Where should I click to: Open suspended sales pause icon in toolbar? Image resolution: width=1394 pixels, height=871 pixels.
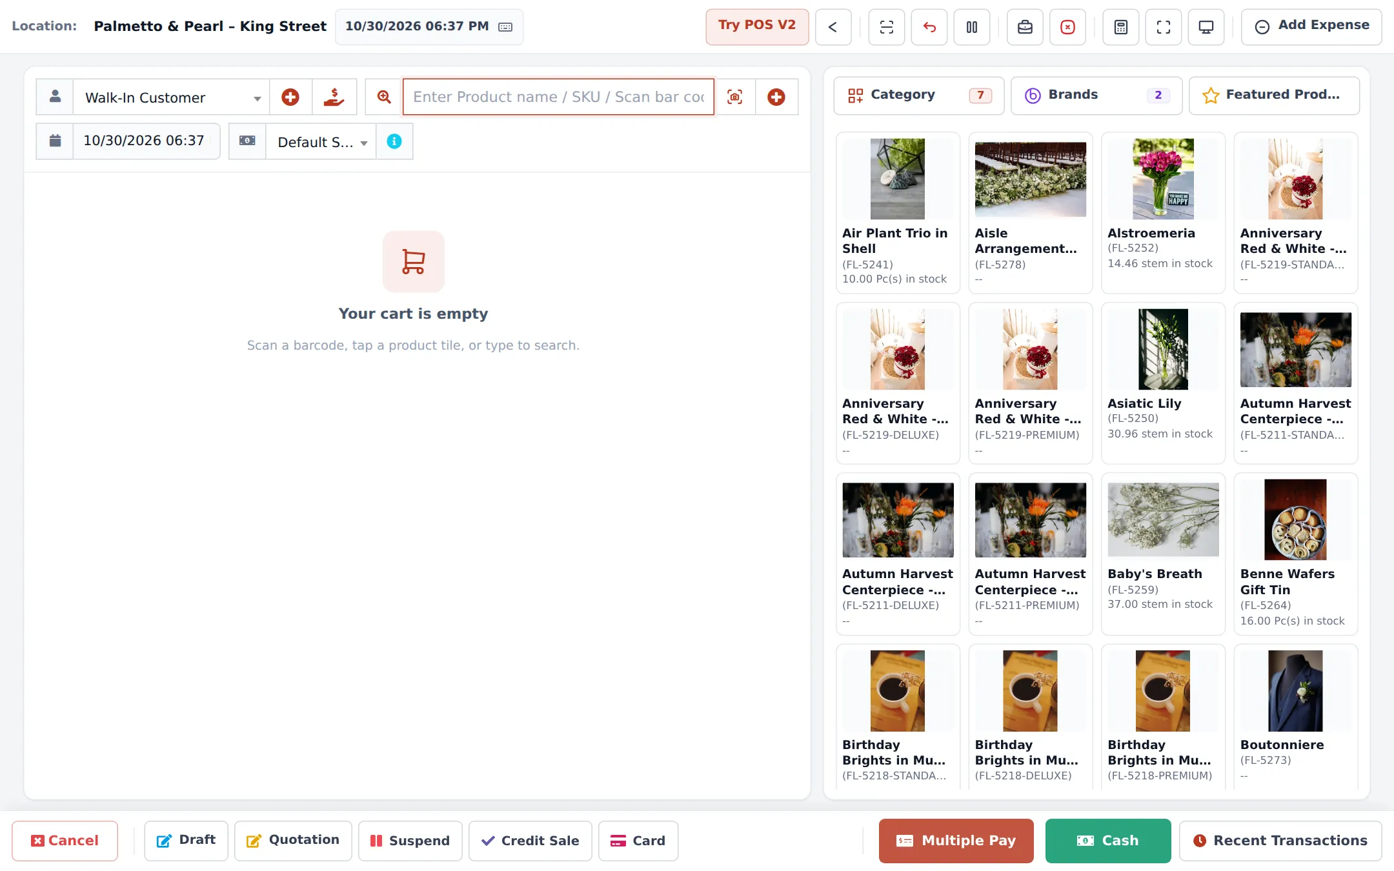point(971,27)
